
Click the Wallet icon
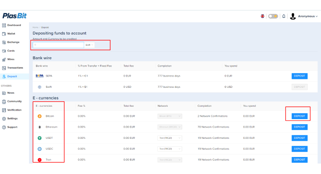tap(4, 34)
